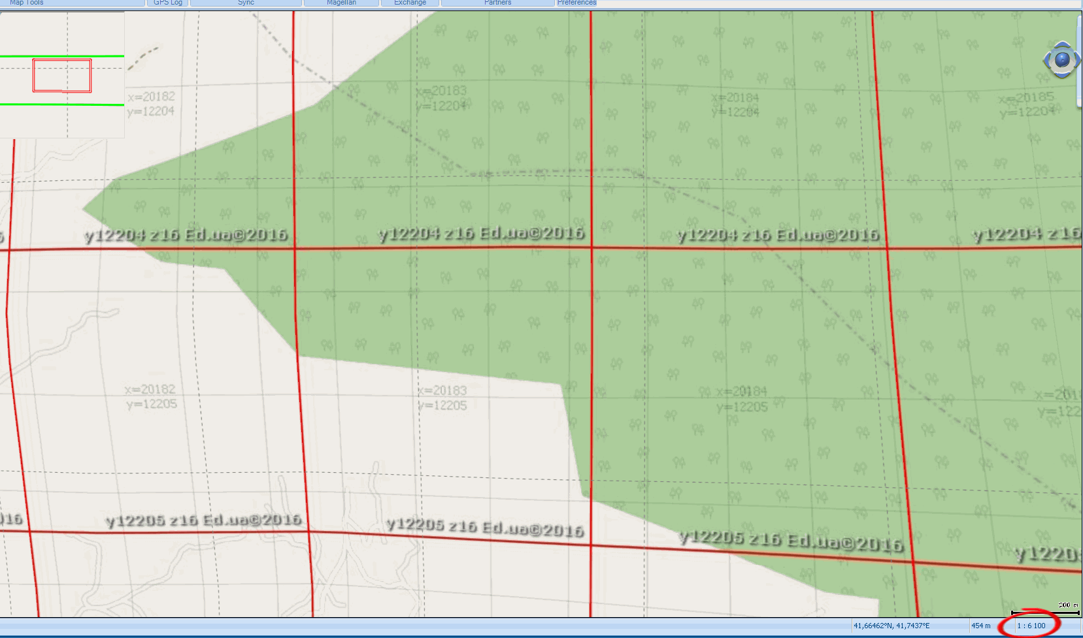Pan map left with navigation arrow
This screenshot has width=1083, height=638.
1047,60
